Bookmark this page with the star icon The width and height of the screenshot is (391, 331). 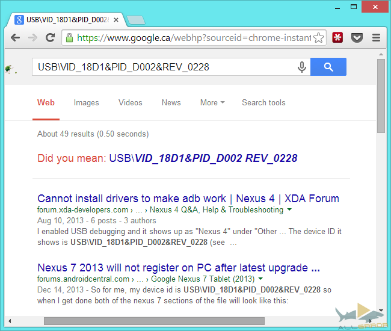[x=319, y=37]
